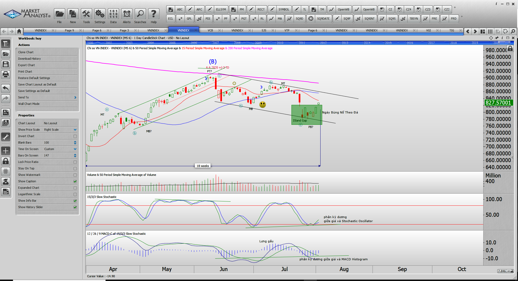Viewport: 518px width, 281px height.
Task: Click the Print icon in left sidebar
Action: 6,74
